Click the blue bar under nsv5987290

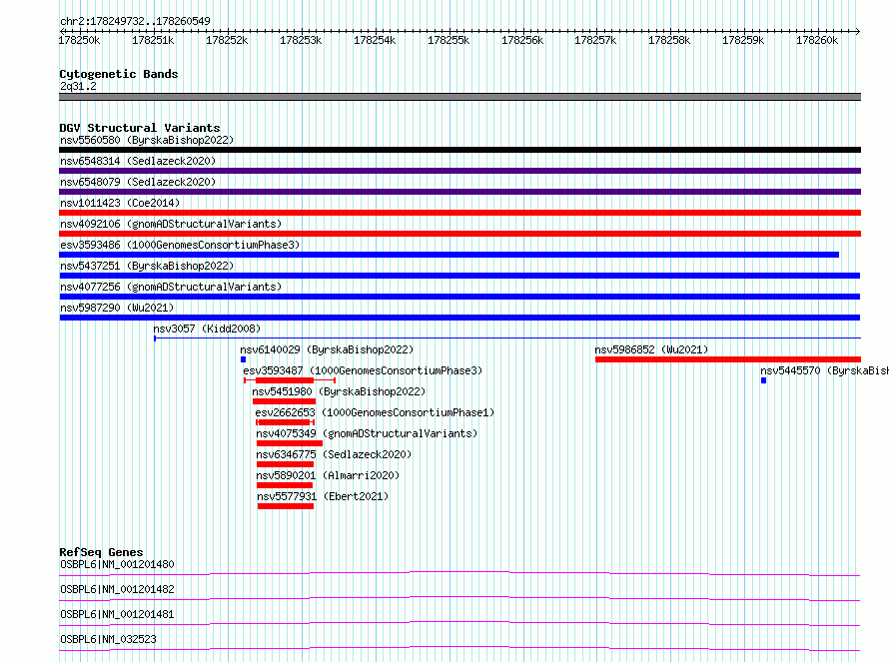tap(459, 318)
